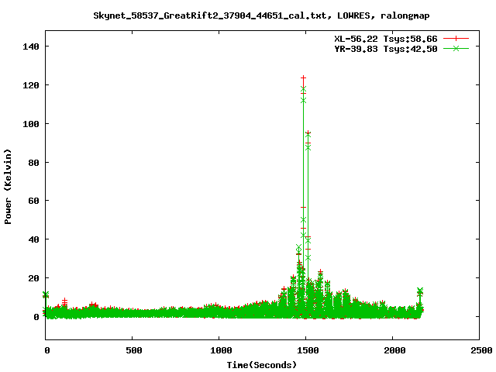This screenshot has height=372, width=496.
Task: Click the y-axis tick label 80
Action: click(x=33, y=163)
